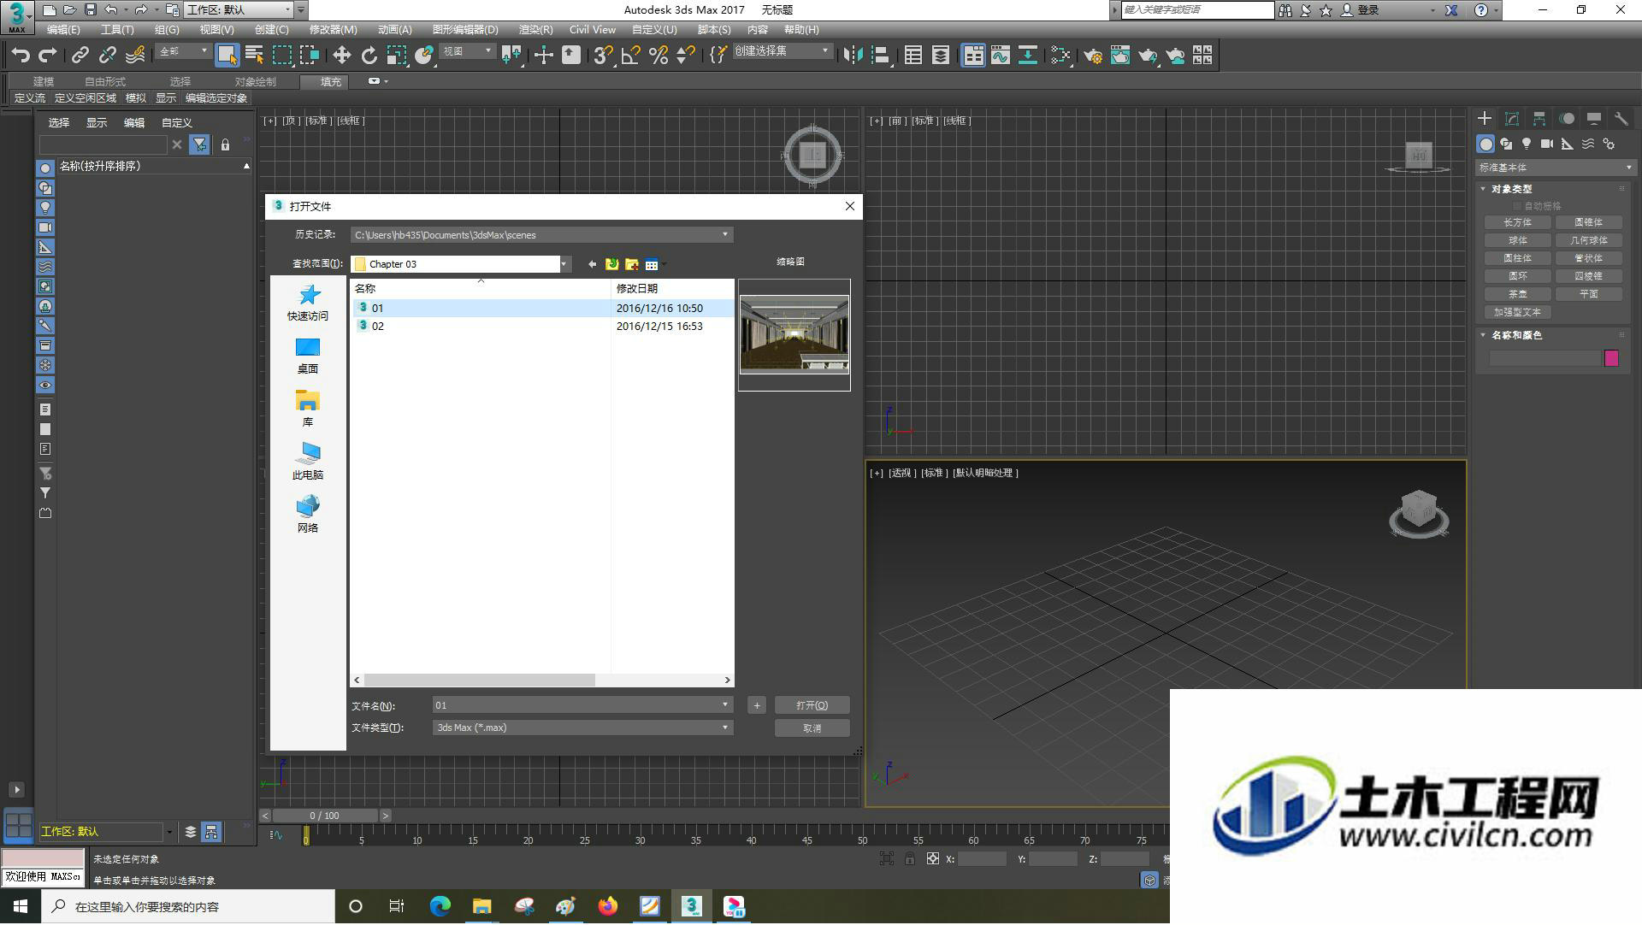This screenshot has height=925, width=1642.
Task: Choose the Rectangular Selection Region tool
Action: tap(282, 56)
